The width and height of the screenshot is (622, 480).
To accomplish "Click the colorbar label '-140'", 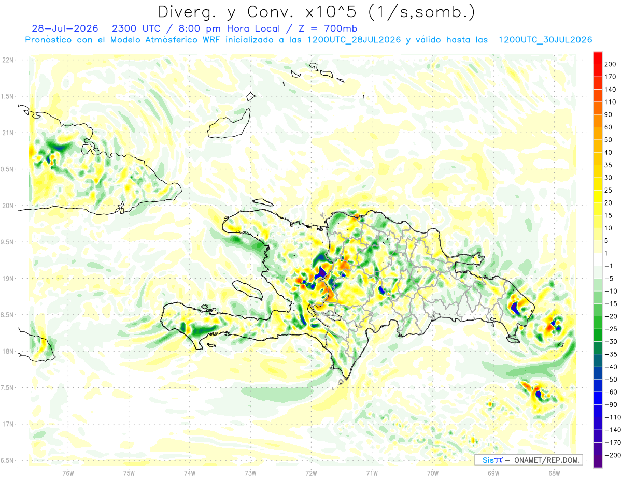I will 613,430.
